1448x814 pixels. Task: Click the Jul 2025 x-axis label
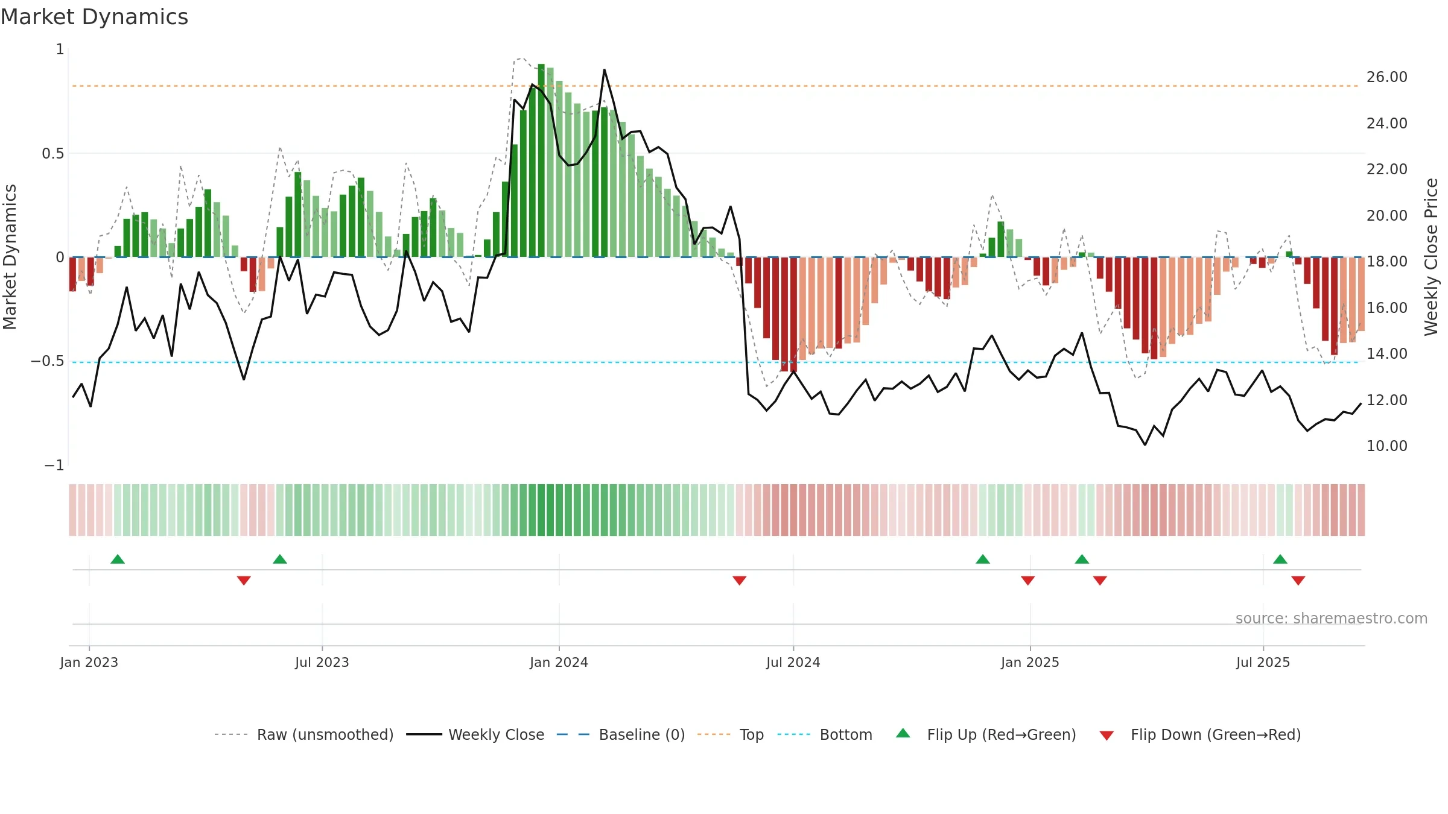pyautogui.click(x=1263, y=662)
